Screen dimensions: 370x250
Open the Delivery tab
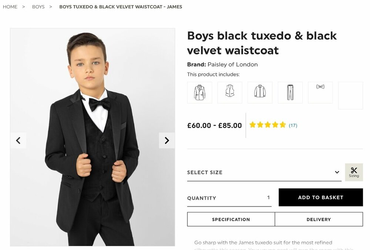coord(319,219)
